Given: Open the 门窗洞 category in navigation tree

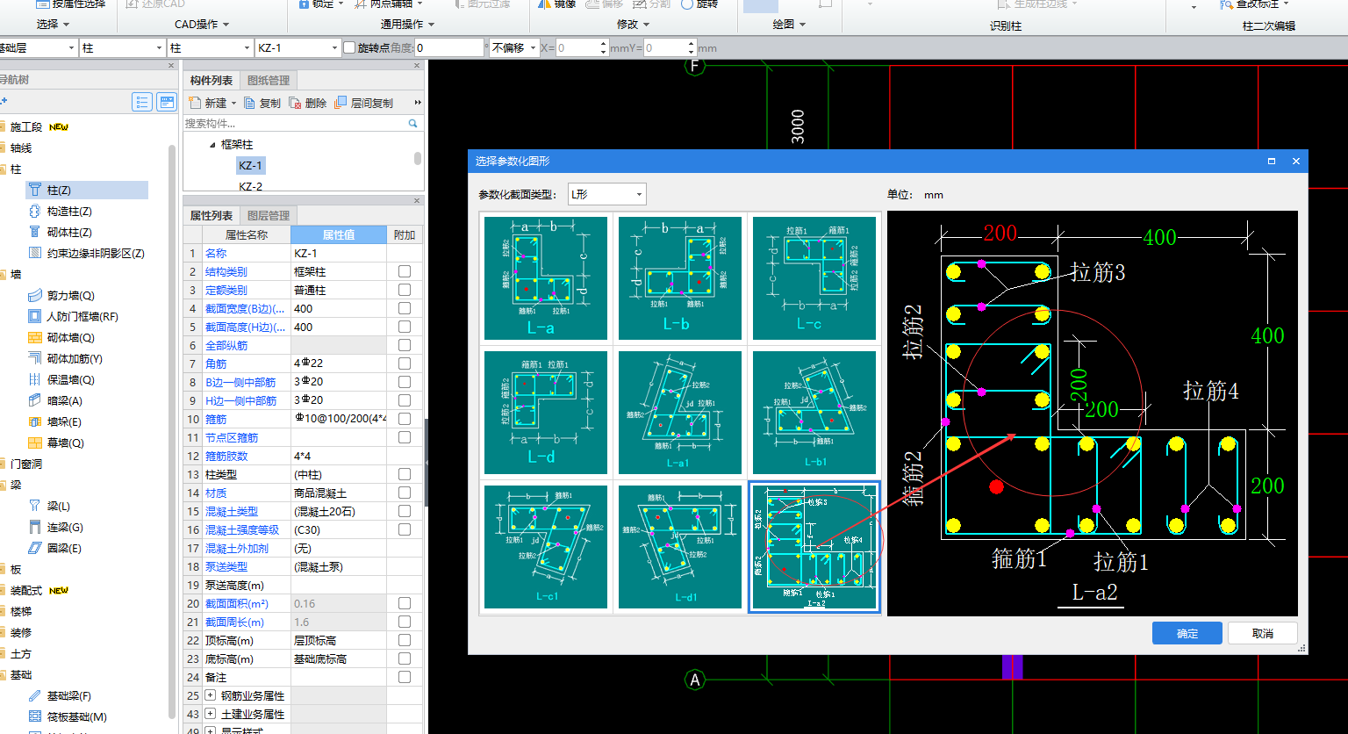Looking at the screenshot, I should 26,464.
